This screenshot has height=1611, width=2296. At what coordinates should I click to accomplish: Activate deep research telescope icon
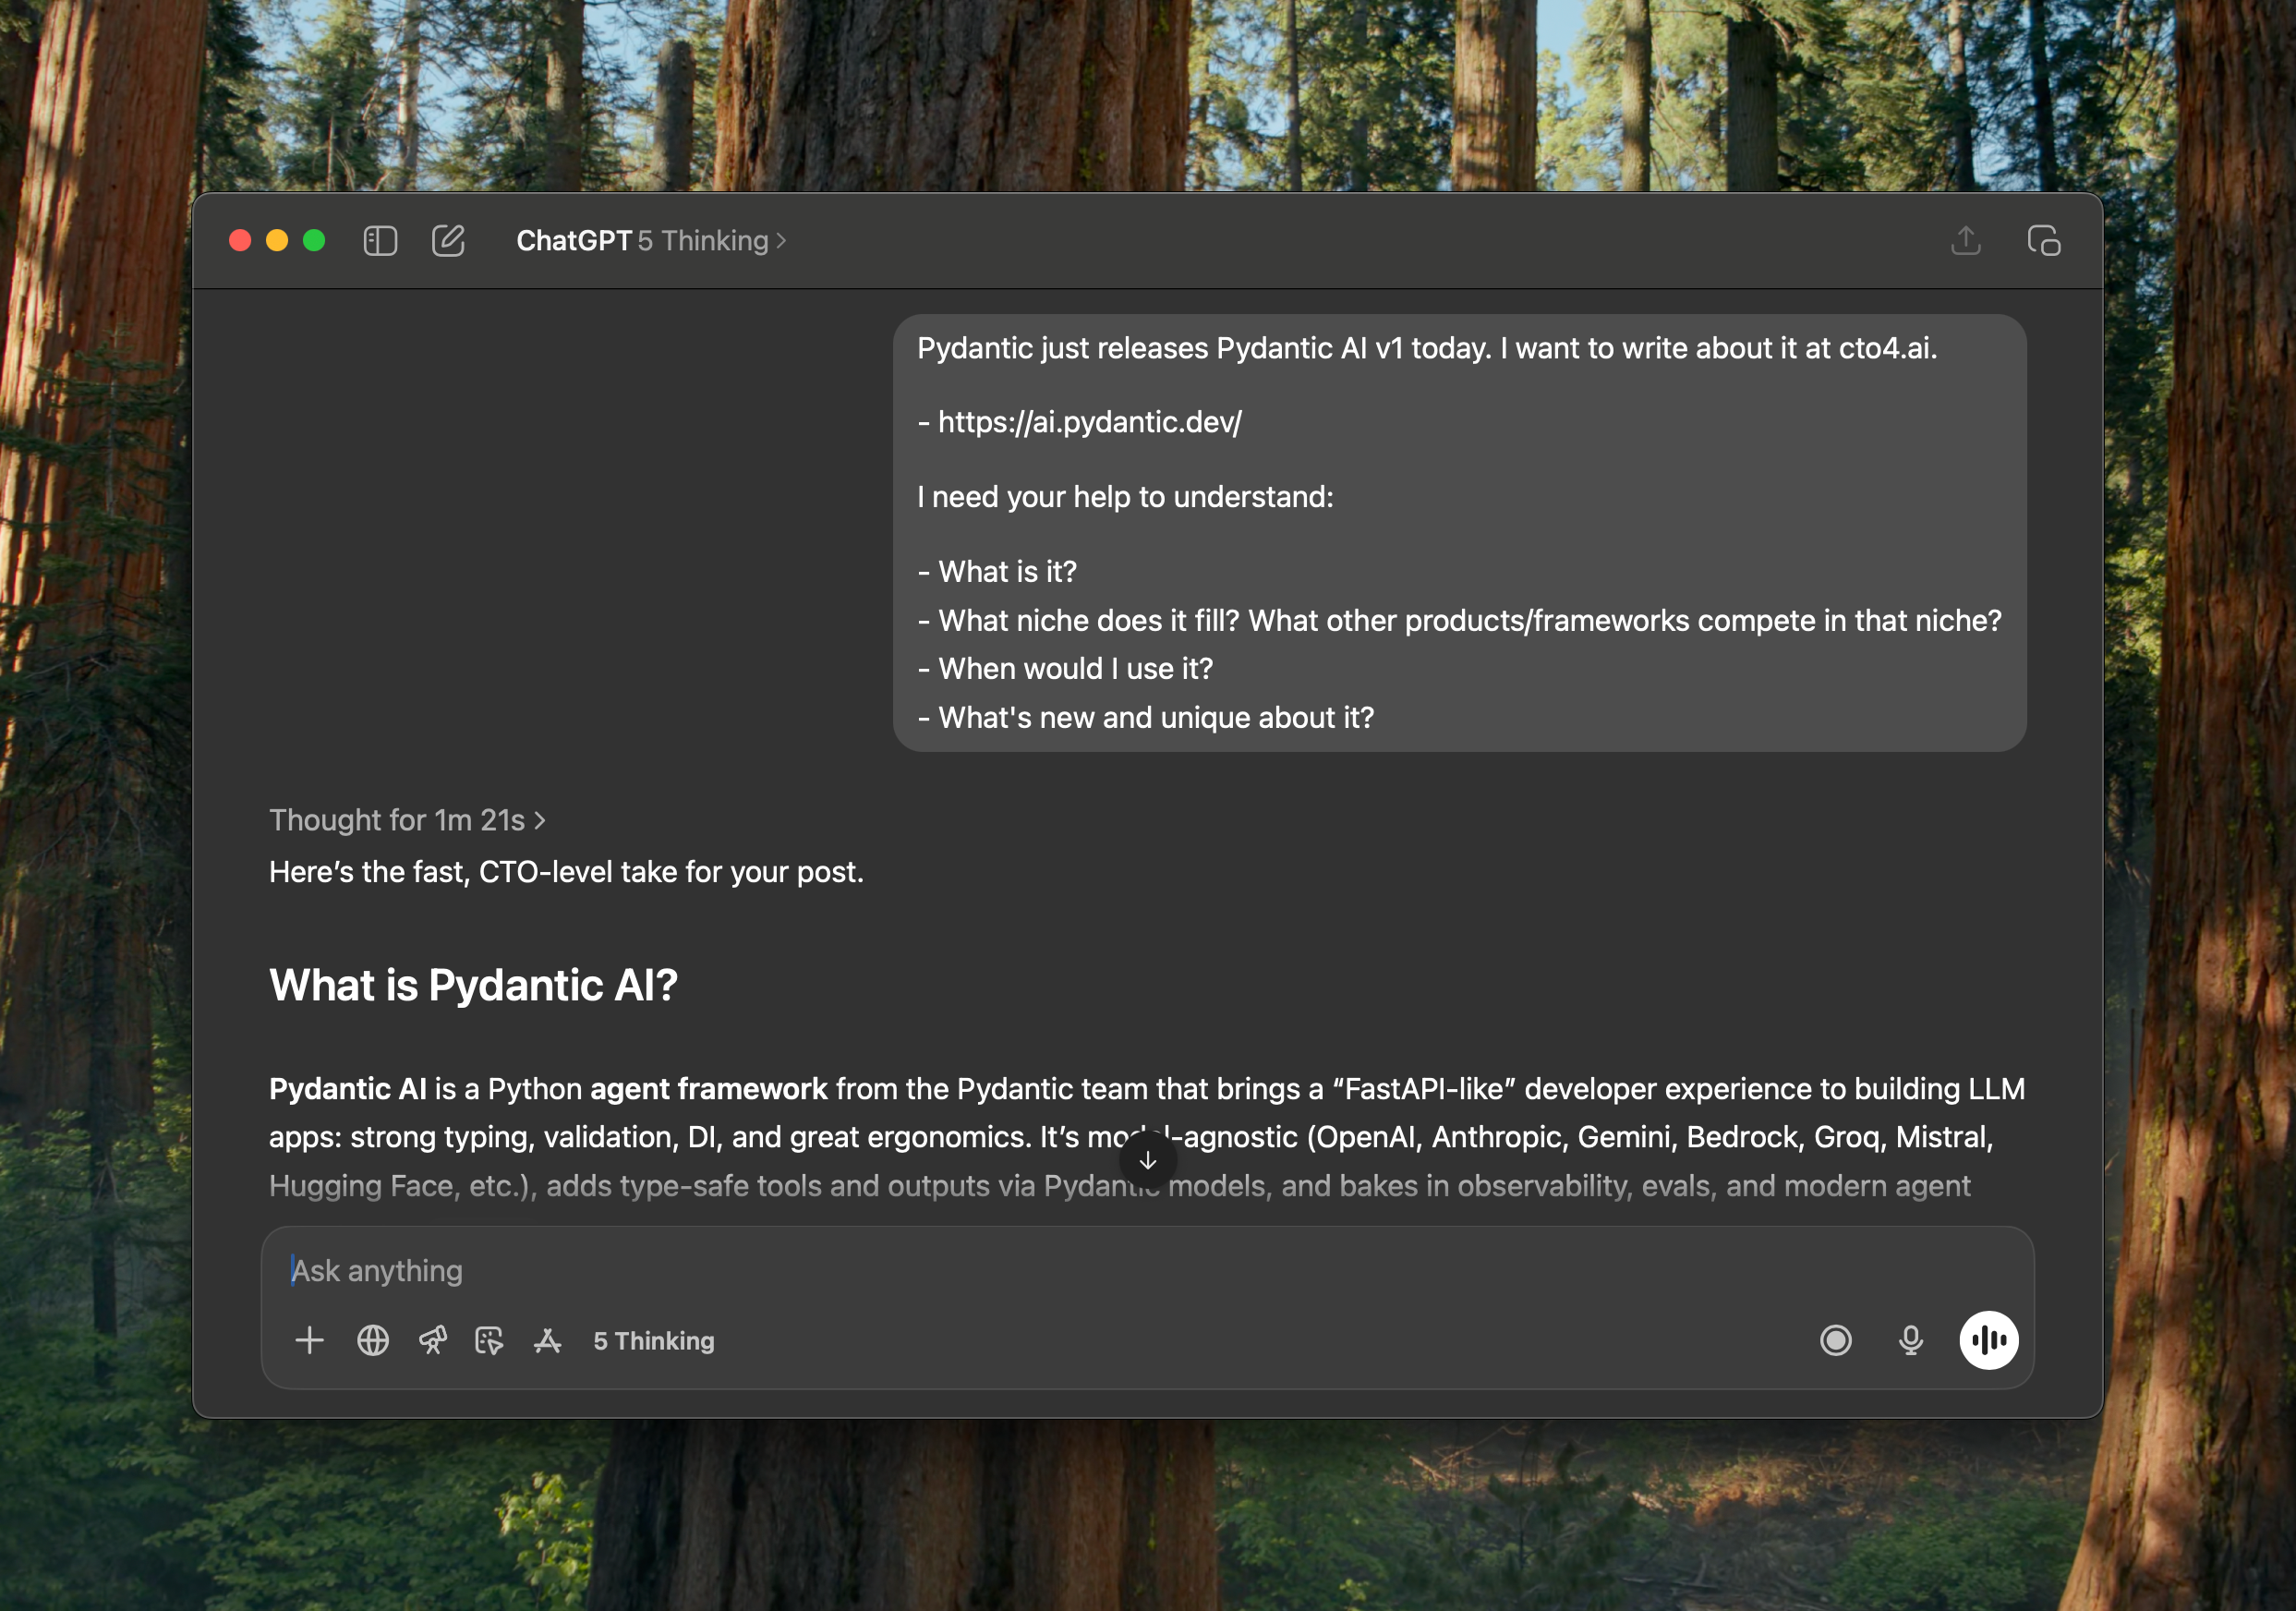point(432,1340)
